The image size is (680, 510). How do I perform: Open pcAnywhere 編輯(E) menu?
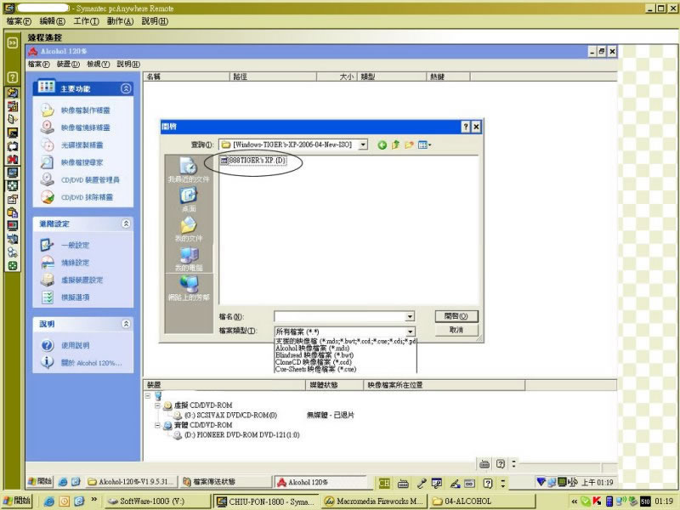pyautogui.click(x=52, y=21)
